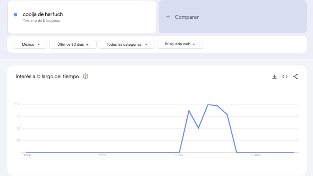This screenshot has height=176, width=313.
Task: Open the Últimos 30 días dropdown
Action: 73,44
